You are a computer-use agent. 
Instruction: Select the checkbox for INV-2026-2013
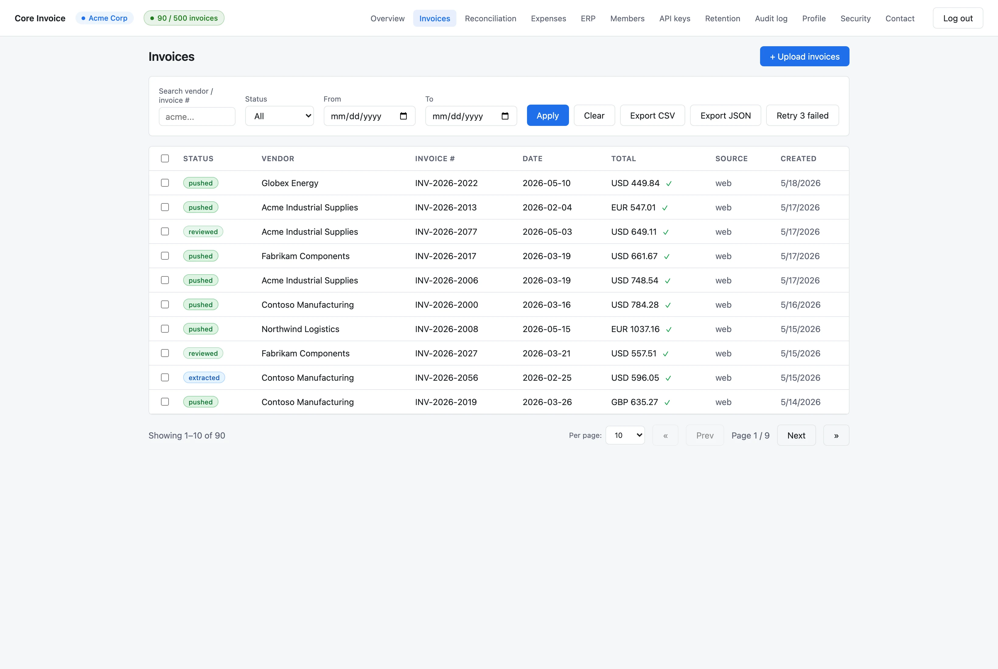(x=165, y=207)
